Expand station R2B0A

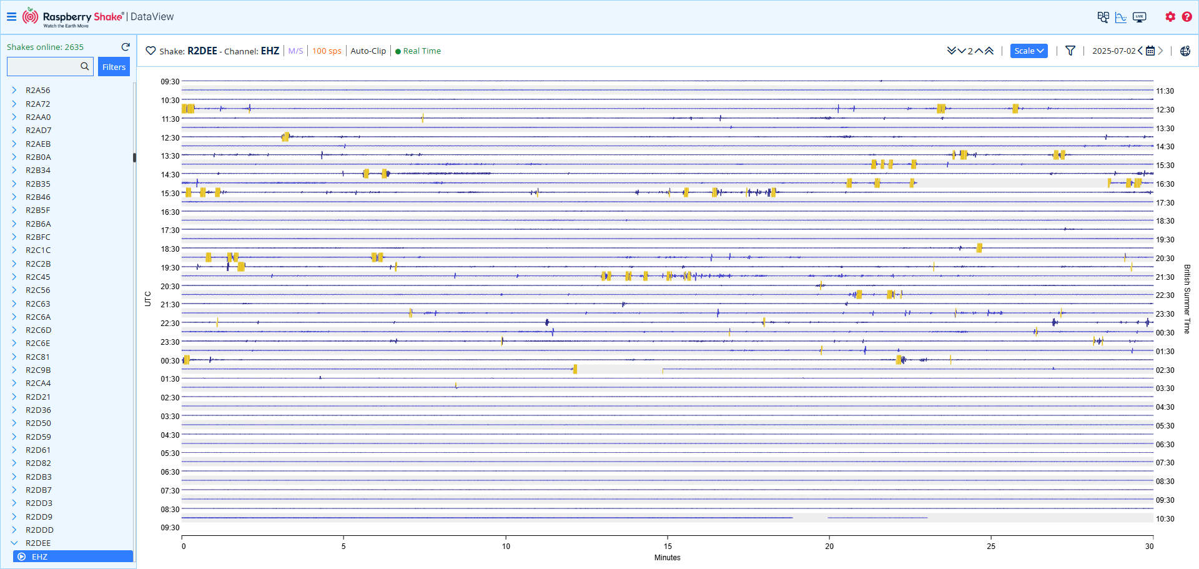coord(14,157)
